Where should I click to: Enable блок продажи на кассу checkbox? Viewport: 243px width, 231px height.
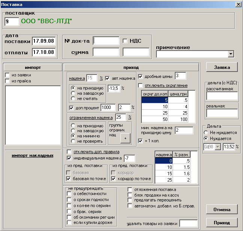pos(130,195)
